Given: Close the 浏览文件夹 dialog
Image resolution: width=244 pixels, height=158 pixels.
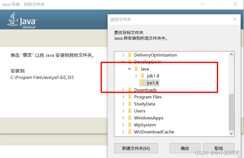Looking at the screenshot, I should (x=235, y=19).
